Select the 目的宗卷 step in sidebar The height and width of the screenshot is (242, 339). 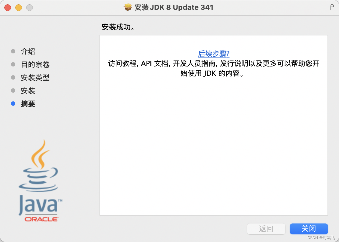[x=35, y=65]
